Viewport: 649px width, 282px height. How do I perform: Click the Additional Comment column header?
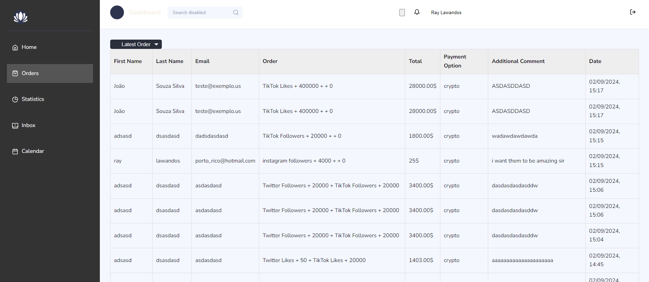[518, 61]
